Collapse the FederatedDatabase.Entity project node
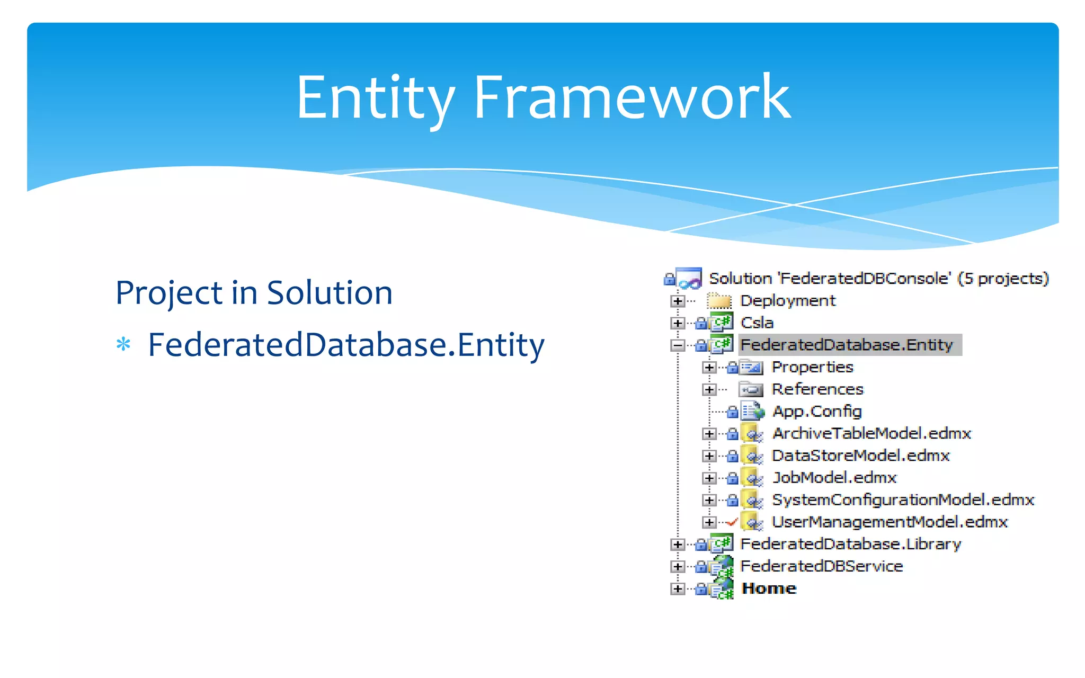 click(x=678, y=345)
